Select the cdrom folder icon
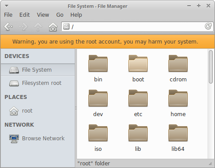The image size is (215, 168). [178, 63]
